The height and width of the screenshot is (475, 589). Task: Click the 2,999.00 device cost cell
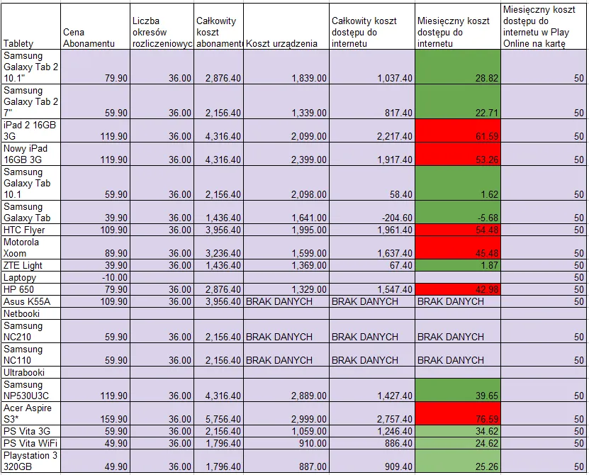point(286,413)
